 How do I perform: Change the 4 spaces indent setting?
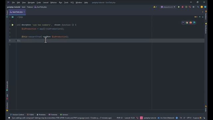point(196,118)
